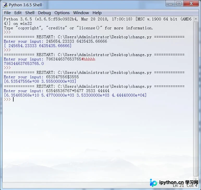
Task: Click output line starting '[6.35465368e+10'
Action: click(75, 95)
